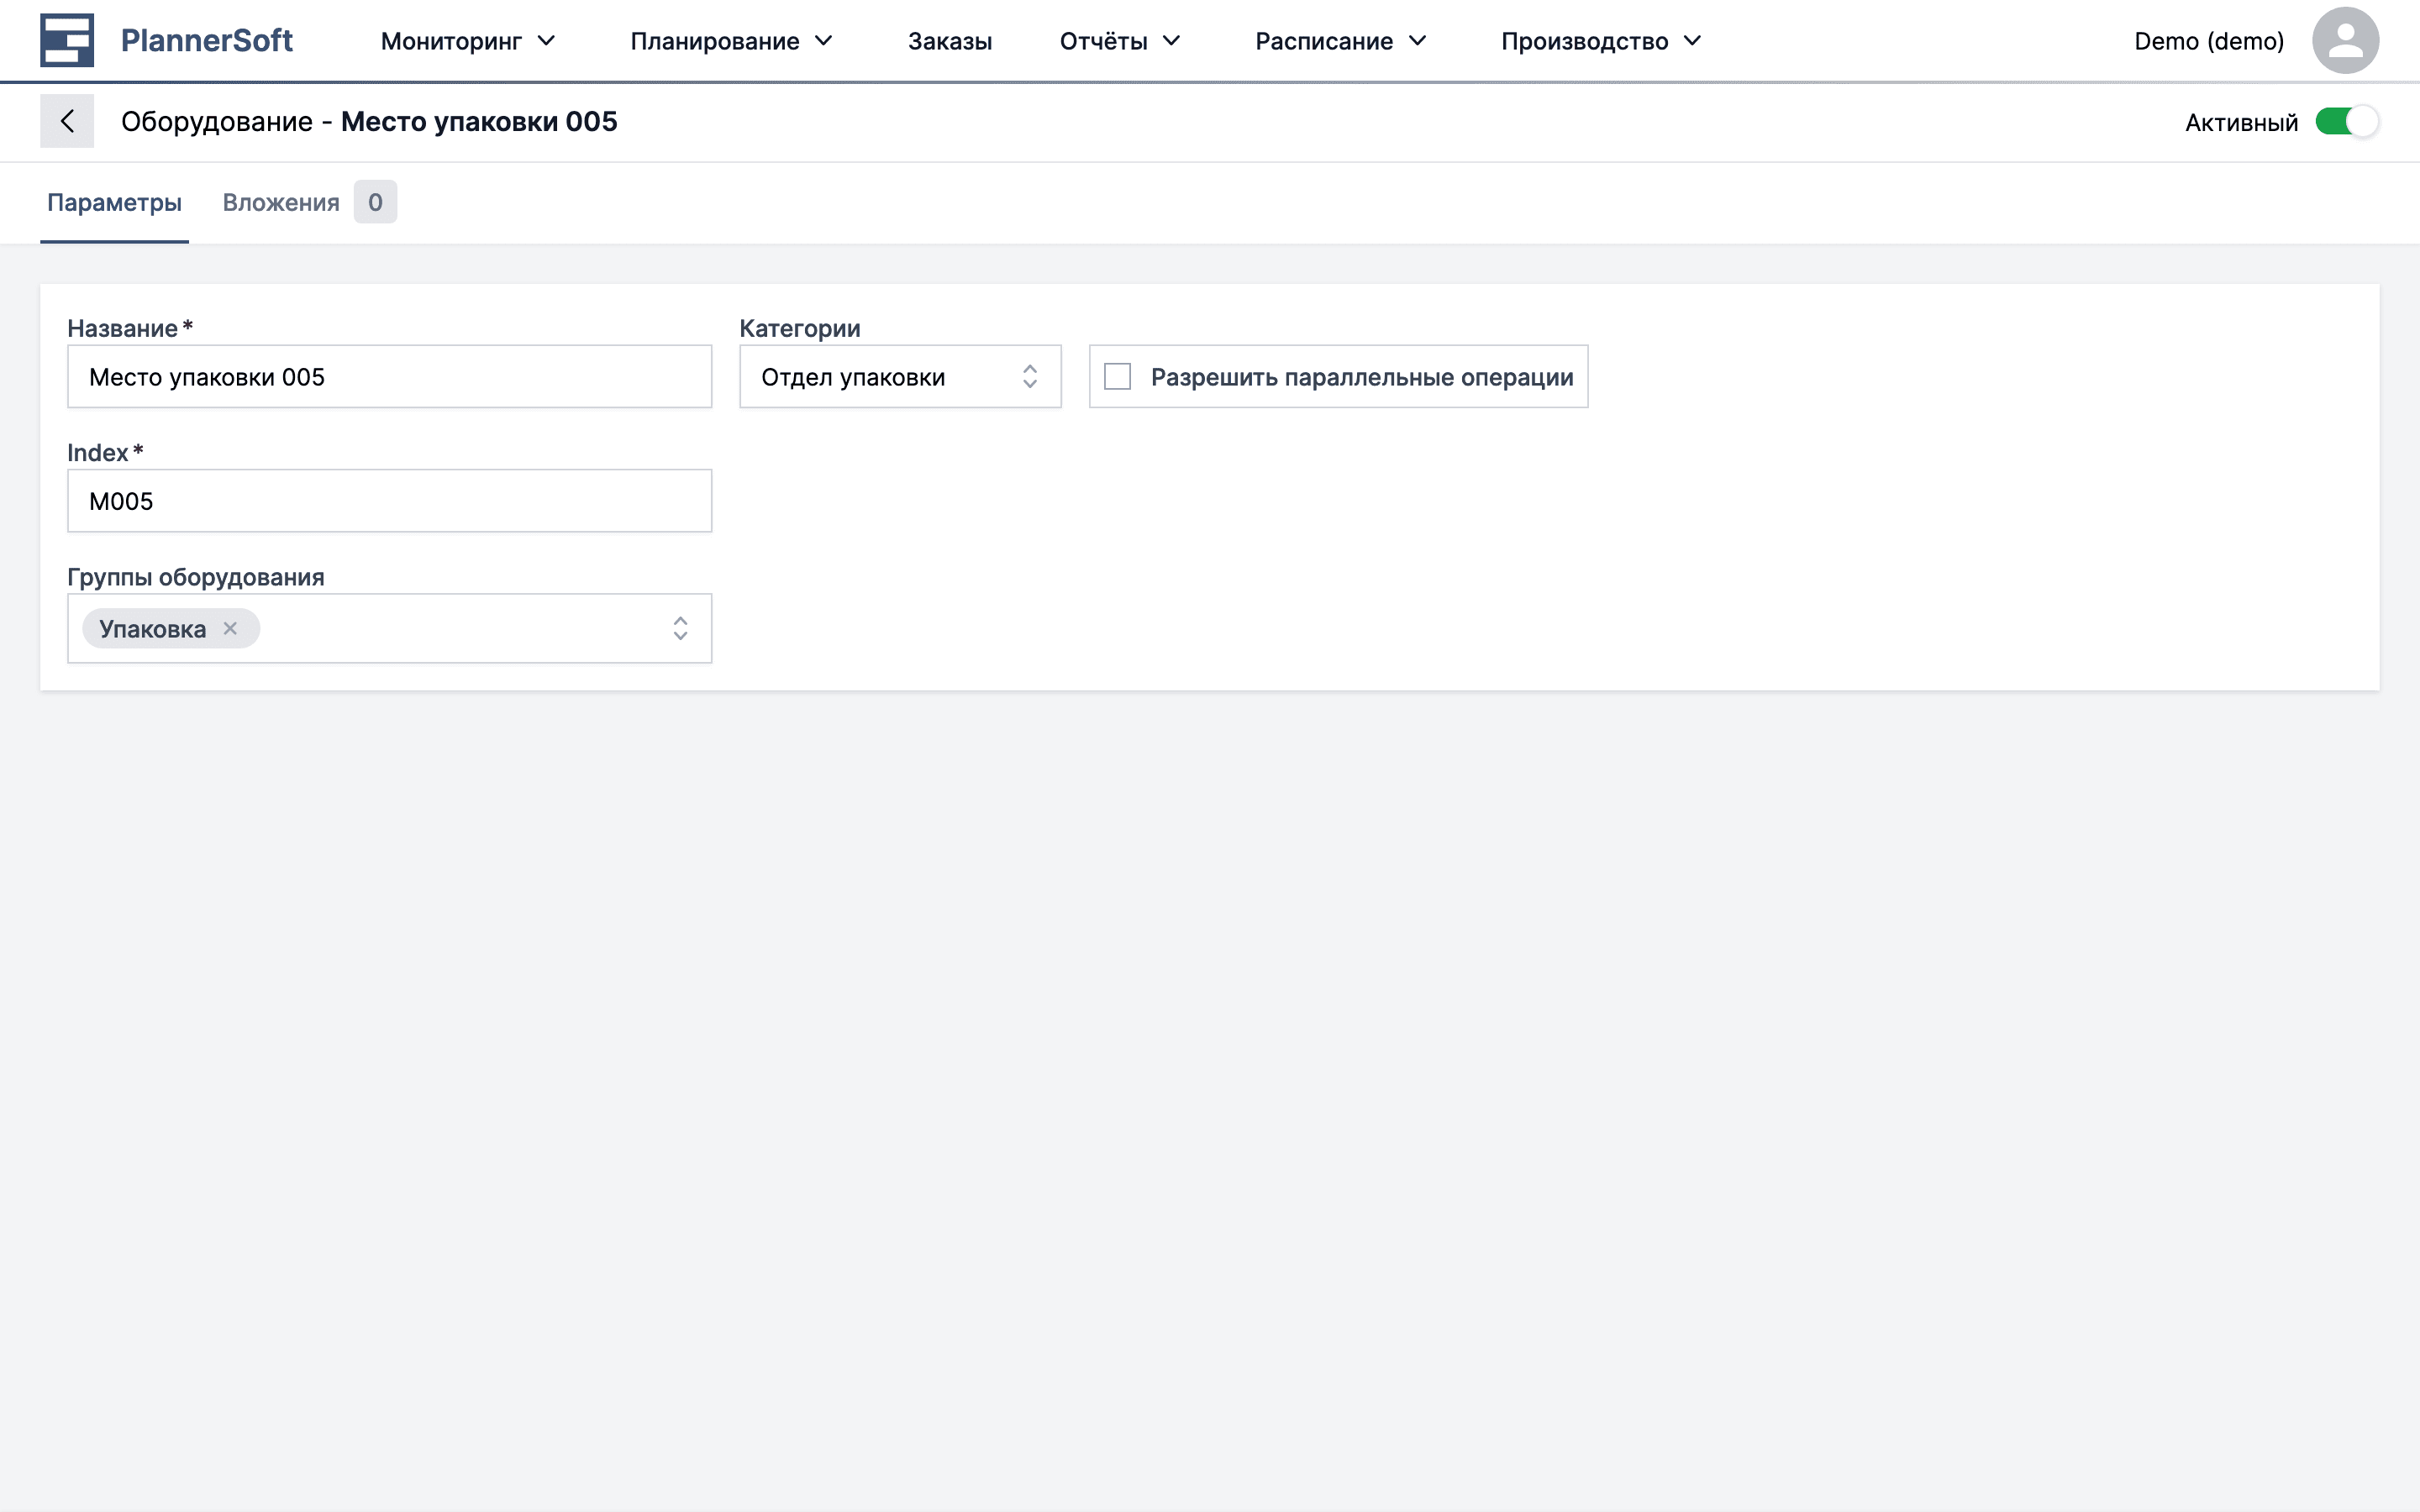Open the Заказы menu item
The height and width of the screenshot is (1512, 2420).
click(949, 41)
